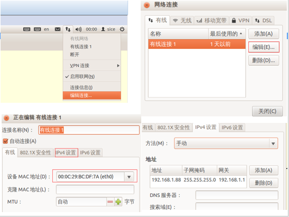Image resolution: width=289 pixels, height=217 pixels.
Task: Click address cell 192.168.1.88
Action: (x=166, y=179)
